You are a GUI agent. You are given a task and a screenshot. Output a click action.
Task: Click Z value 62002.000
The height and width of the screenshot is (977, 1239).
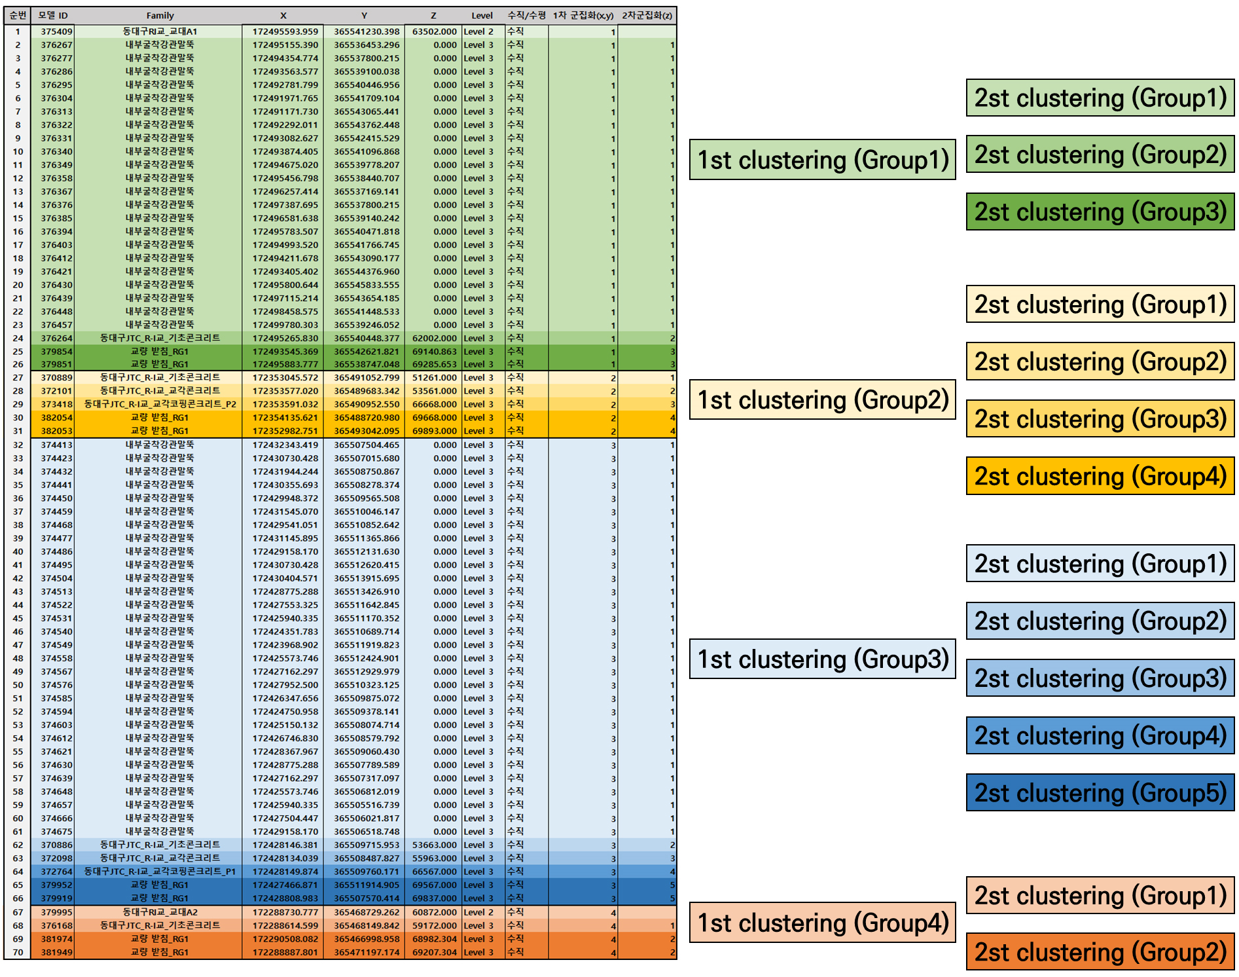click(x=434, y=338)
